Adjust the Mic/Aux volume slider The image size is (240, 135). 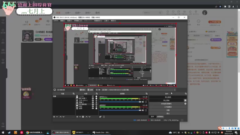tap(120, 102)
